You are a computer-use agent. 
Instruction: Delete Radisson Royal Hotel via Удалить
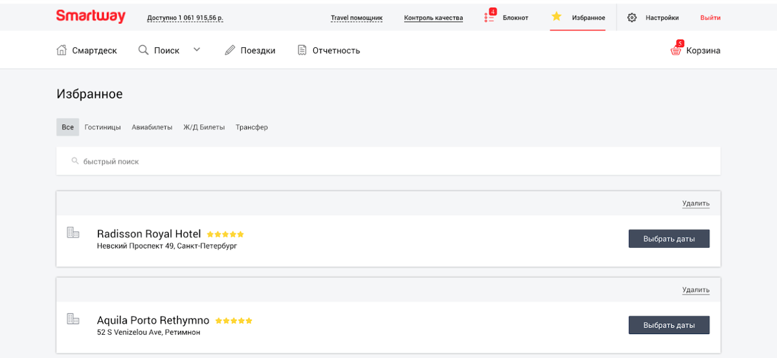pos(696,203)
